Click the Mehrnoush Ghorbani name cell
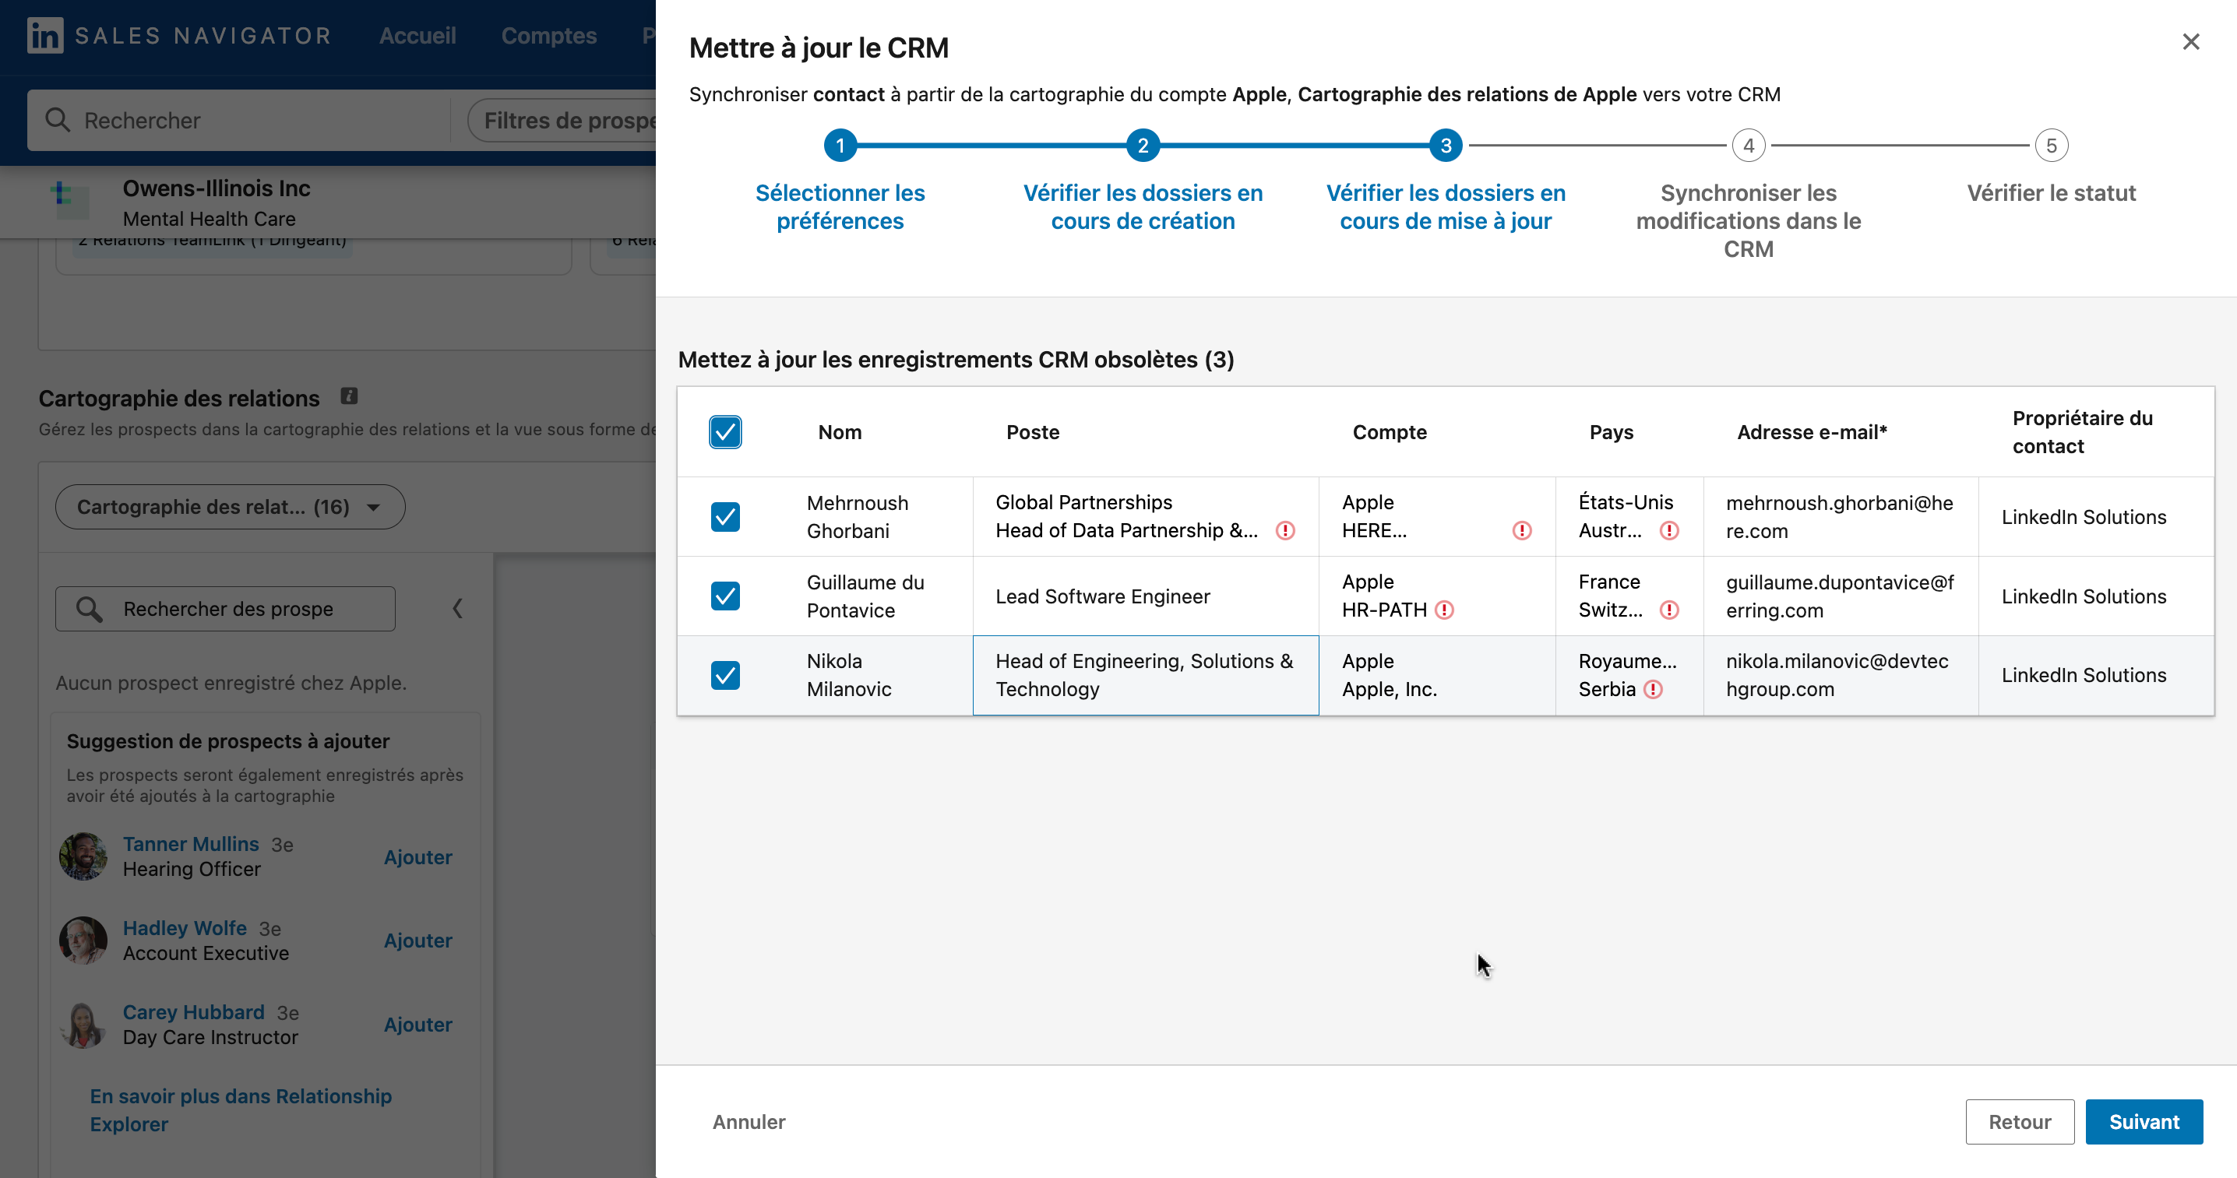Viewport: 2237px width, 1178px height. click(857, 516)
